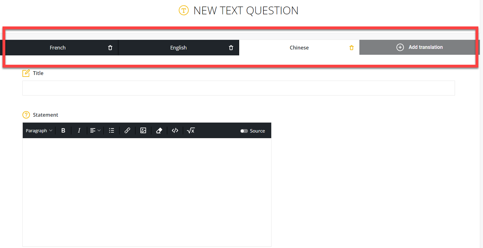
Task: Insert a bulleted list in Statement
Action: [x=111, y=131]
